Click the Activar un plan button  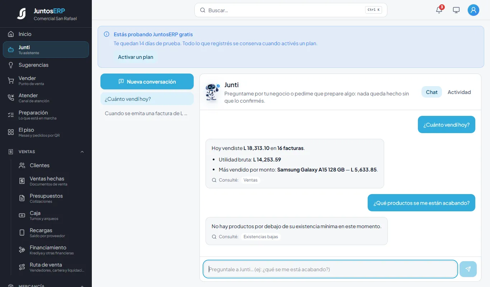click(x=136, y=57)
